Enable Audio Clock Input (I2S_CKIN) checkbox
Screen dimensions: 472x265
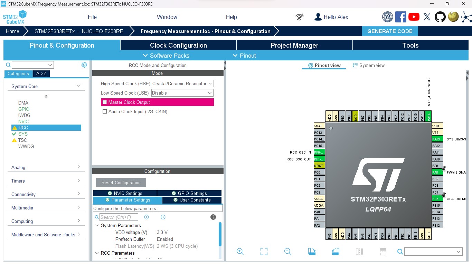[x=105, y=111]
